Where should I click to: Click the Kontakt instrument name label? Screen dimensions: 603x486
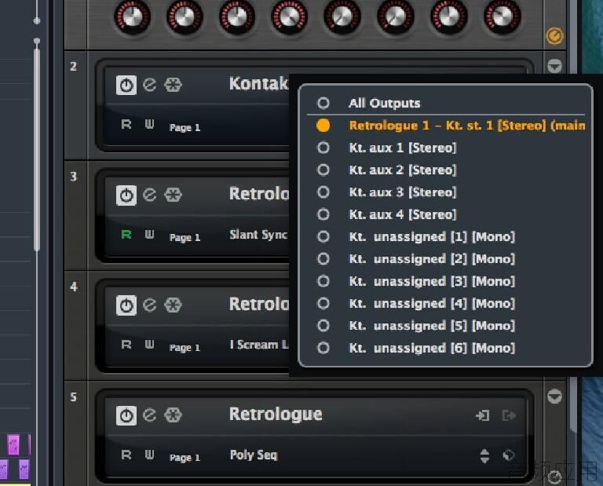tap(258, 83)
